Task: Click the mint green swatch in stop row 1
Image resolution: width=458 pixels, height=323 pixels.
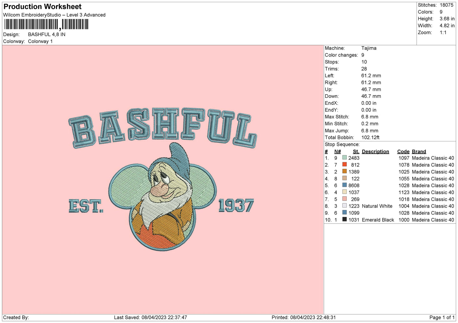Action: click(344, 158)
